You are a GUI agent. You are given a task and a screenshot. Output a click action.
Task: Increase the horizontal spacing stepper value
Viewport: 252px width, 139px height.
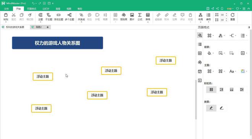coord(226,14)
